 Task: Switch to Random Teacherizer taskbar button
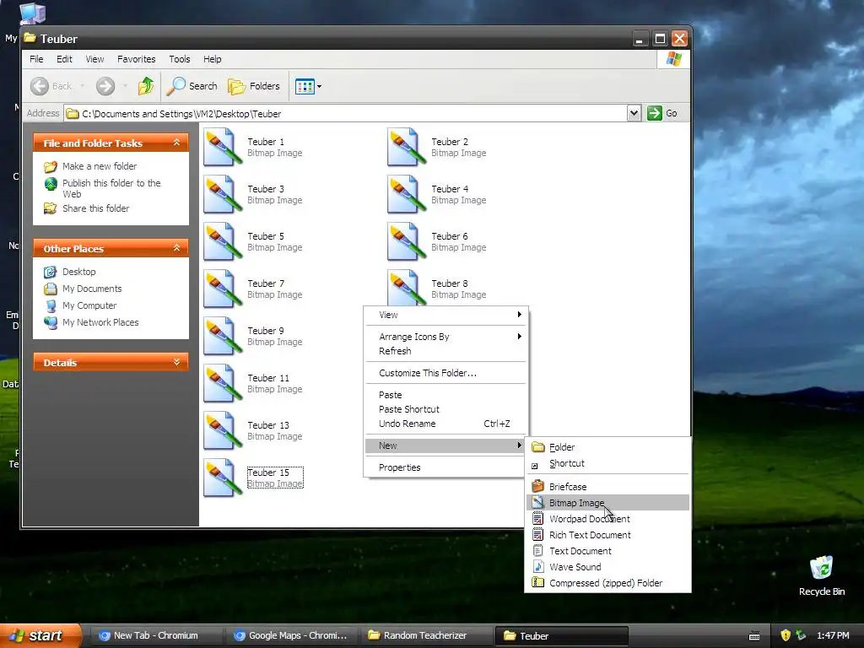[x=426, y=635]
